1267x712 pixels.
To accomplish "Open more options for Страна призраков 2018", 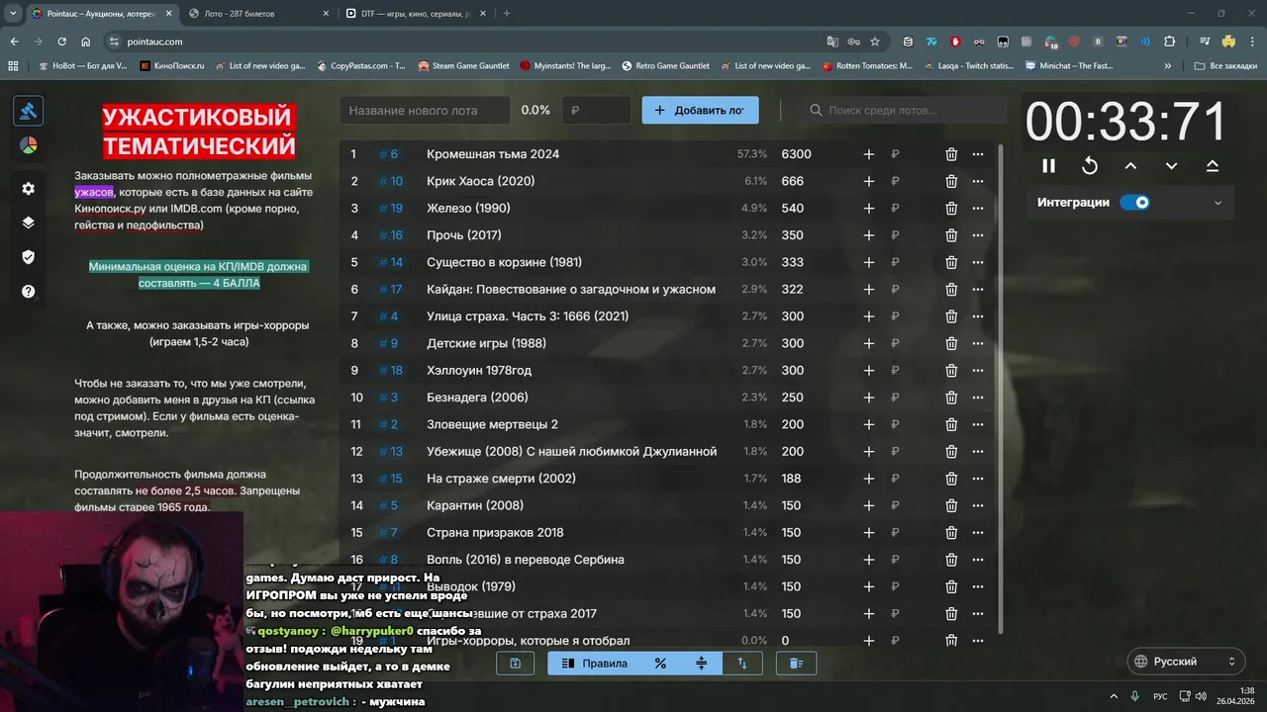I will pos(978,533).
